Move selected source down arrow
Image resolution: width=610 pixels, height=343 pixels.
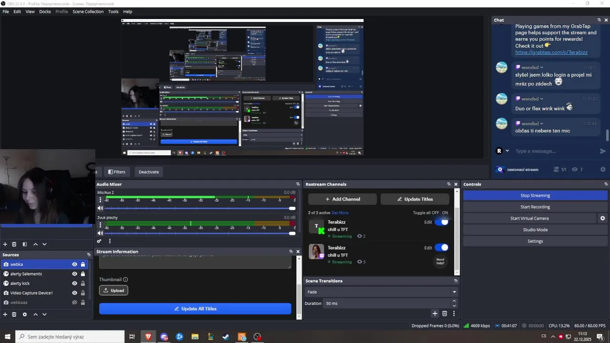point(44,314)
